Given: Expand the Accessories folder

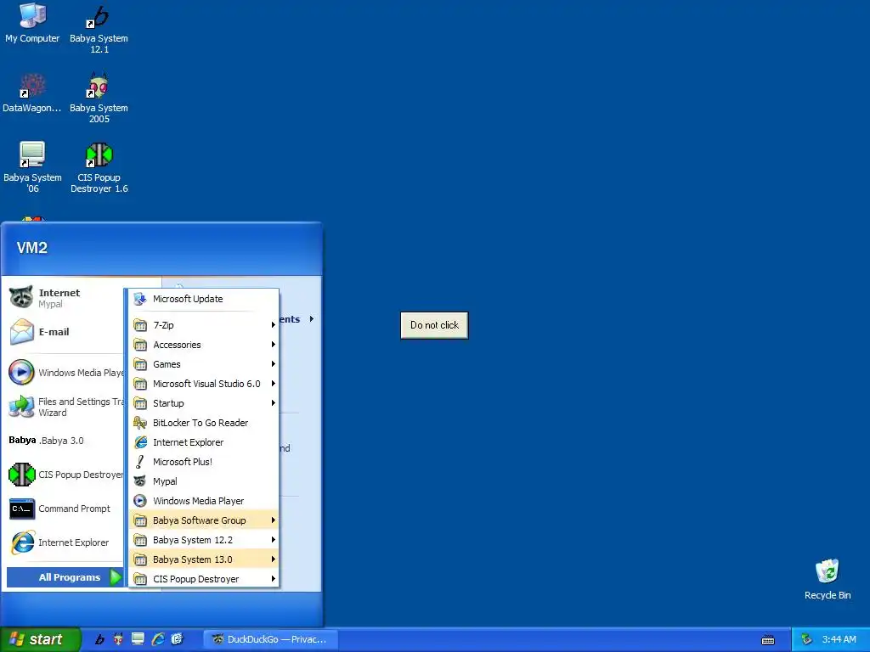Looking at the screenshot, I should (204, 345).
